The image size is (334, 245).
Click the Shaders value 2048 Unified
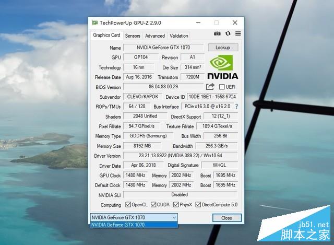(145, 116)
